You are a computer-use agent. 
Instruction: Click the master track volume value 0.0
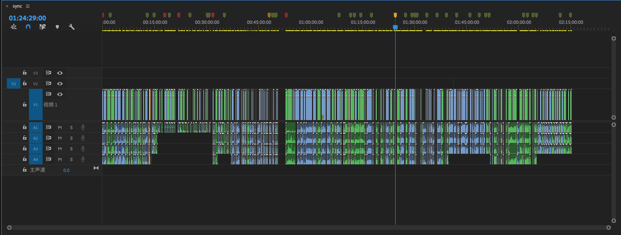[66, 170]
